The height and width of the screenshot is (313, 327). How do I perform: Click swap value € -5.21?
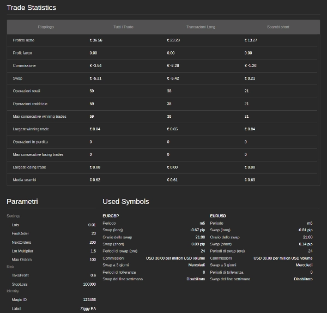[x=95, y=79]
